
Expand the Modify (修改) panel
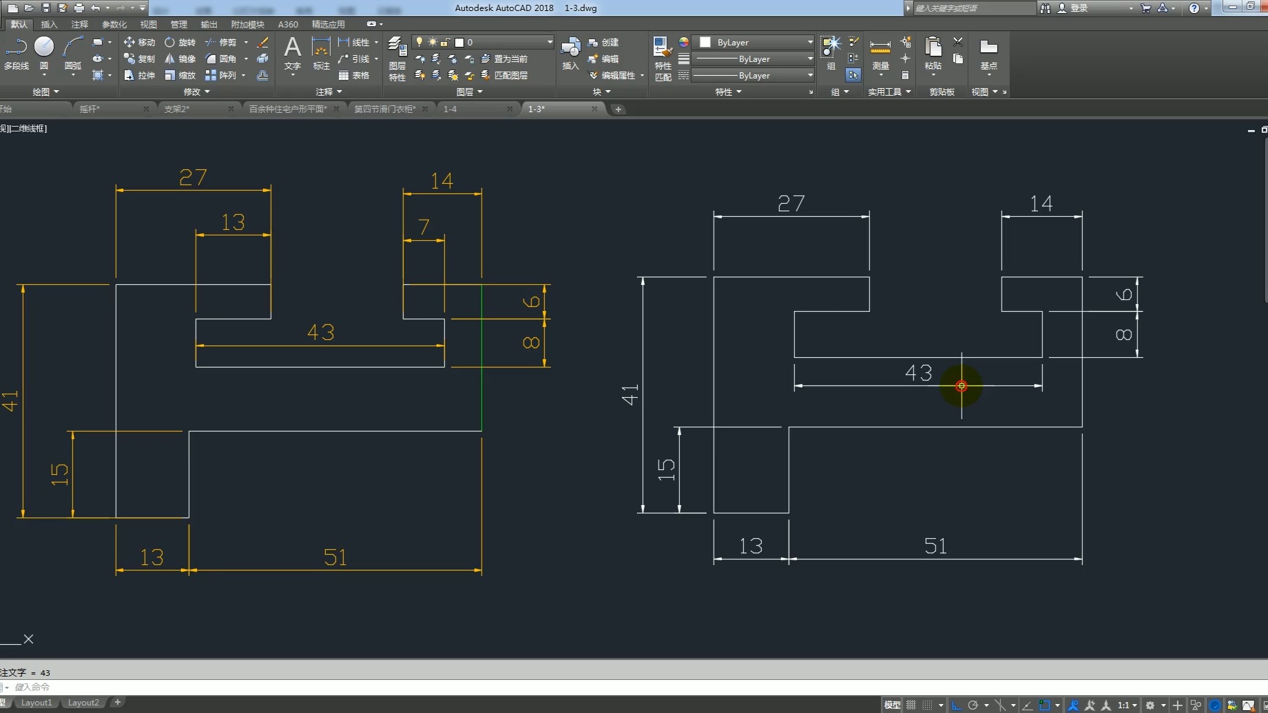coord(197,92)
